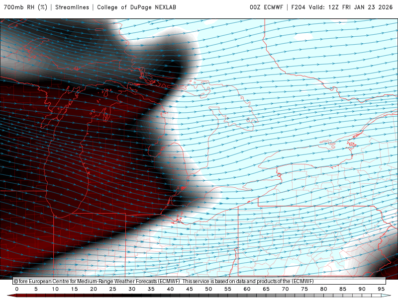Click the "45" colorbar scale label
Viewport: 398px width, 298px height.
click(190, 289)
